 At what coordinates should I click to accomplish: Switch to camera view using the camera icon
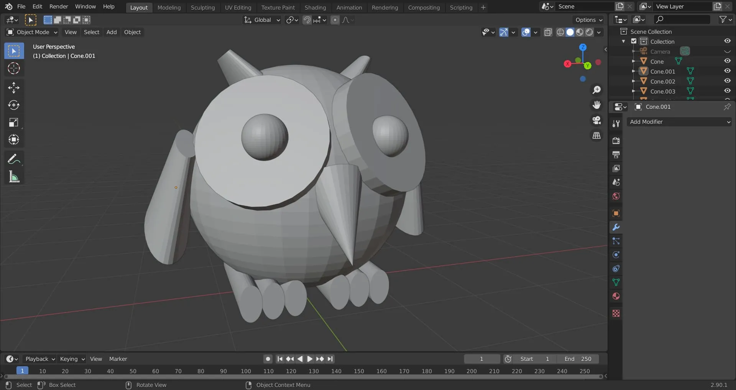coord(596,120)
